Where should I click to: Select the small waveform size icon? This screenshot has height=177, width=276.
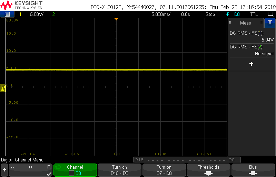(12, 167)
